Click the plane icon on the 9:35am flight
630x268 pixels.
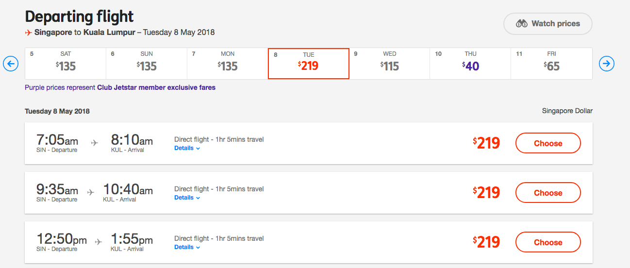(x=91, y=192)
